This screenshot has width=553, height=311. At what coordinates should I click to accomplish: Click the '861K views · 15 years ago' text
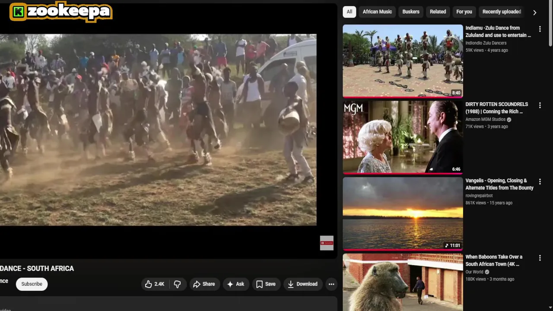pyautogui.click(x=489, y=203)
